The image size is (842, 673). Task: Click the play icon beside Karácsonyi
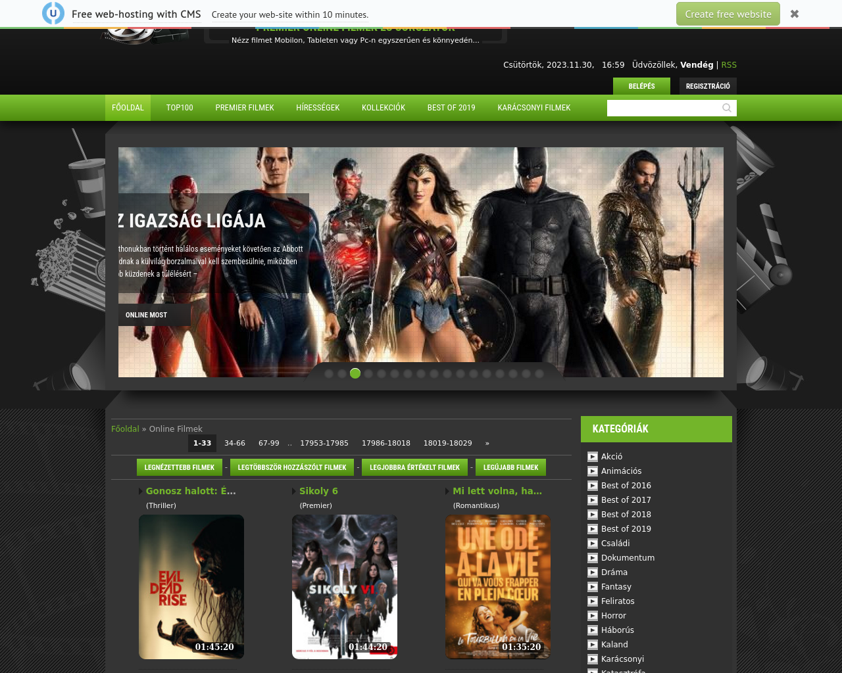(593, 659)
